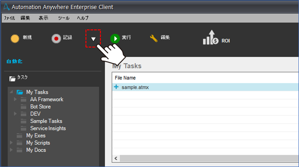This screenshot has width=299, height=167.
Task: Expand the My Scripts folder arrow
Action: 11,143
